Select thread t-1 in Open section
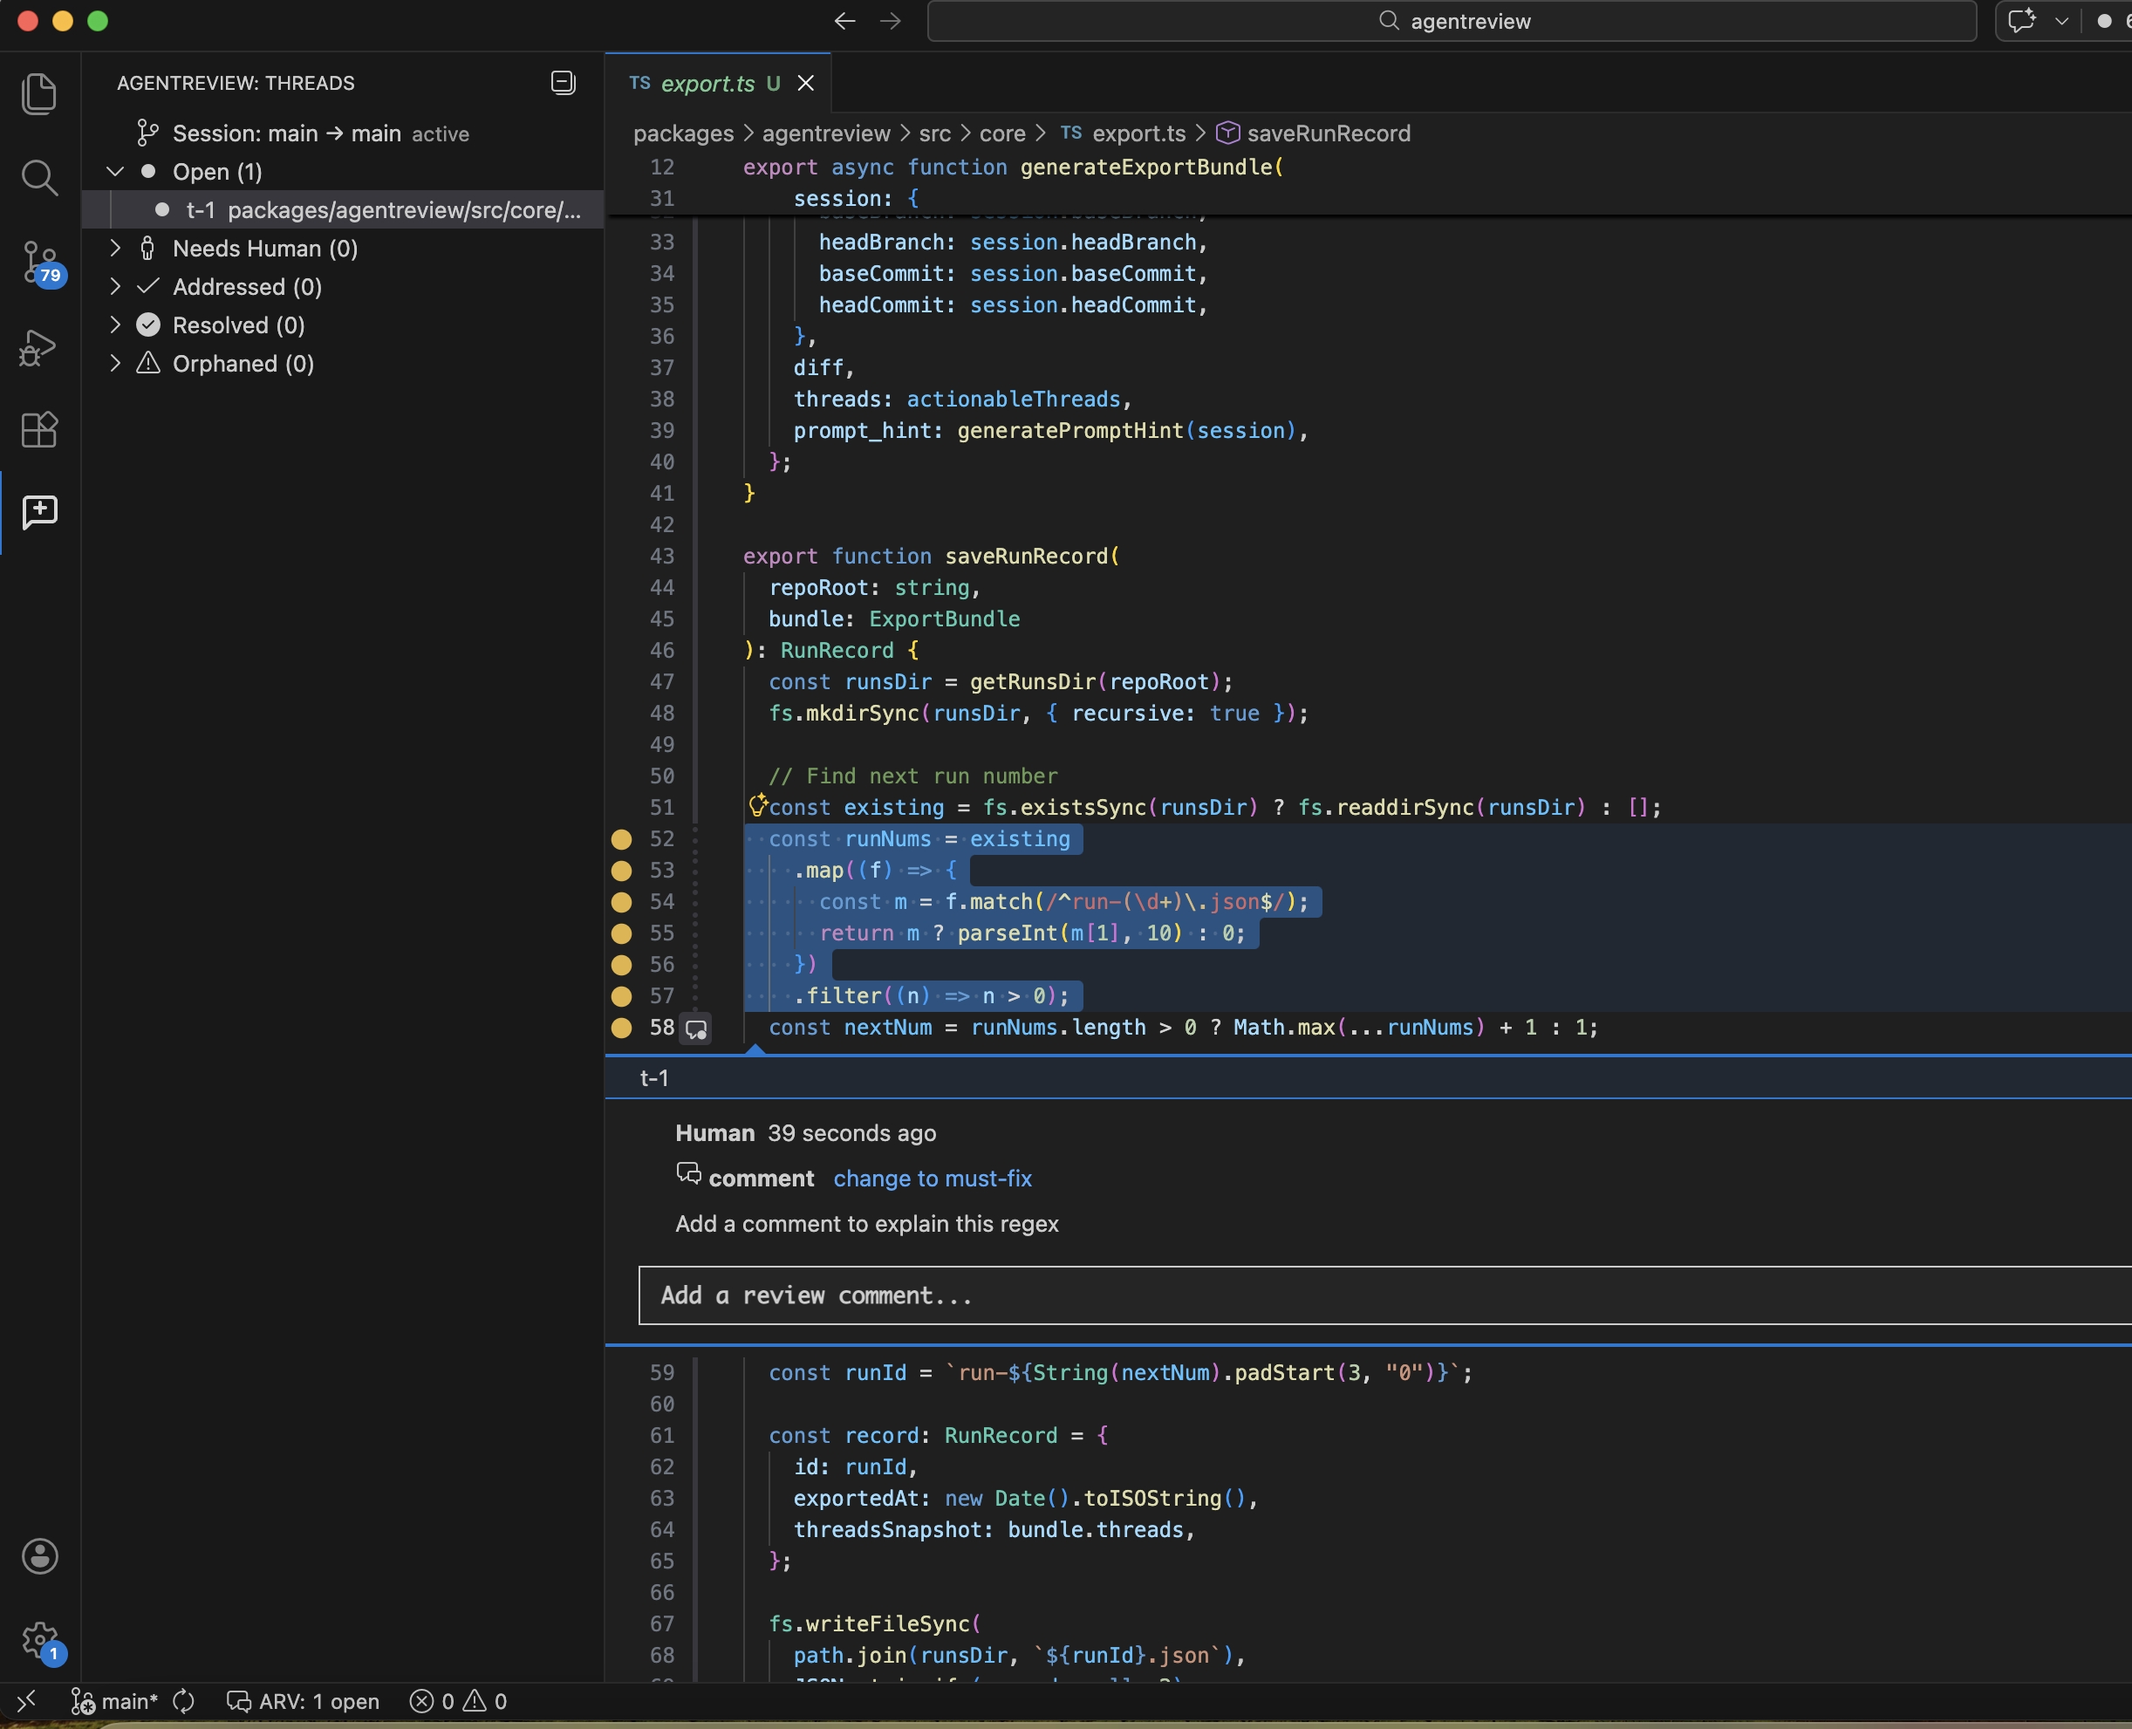This screenshot has width=2132, height=1729. pos(381,210)
